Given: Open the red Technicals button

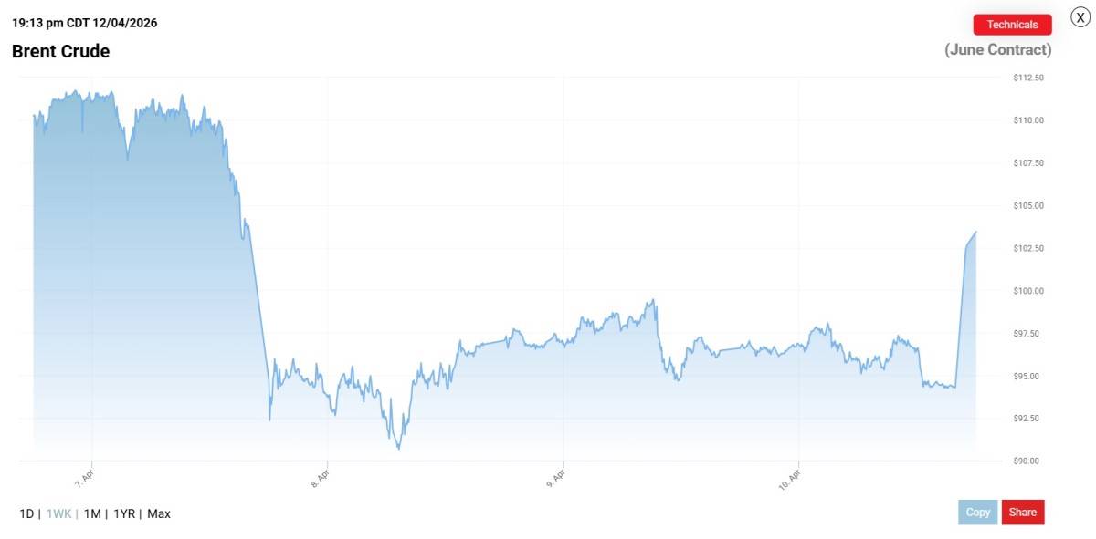Looking at the screenshot, I should pyautogui.click(x=1012, y=25).
